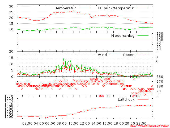
Task: Click the 10:00 time axis label
Action: point(73,123)
